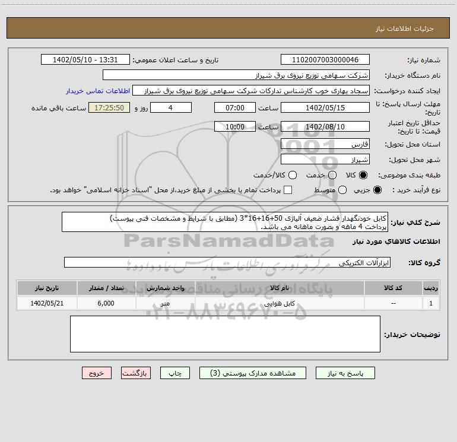The height and width of the screenshot is (442, 457).
Task: Click the price validity time 10:00
Action: coord(235,126)
